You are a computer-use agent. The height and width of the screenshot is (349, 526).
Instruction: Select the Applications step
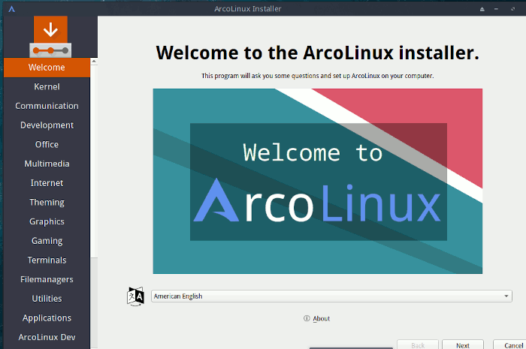click(47, 317)
